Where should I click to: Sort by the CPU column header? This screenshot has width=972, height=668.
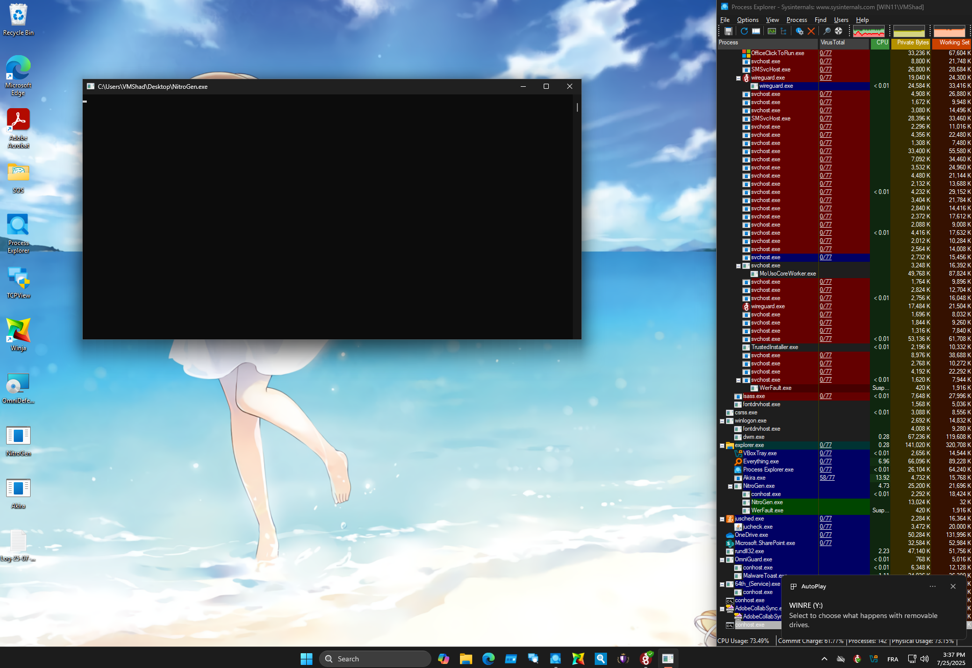881,43
